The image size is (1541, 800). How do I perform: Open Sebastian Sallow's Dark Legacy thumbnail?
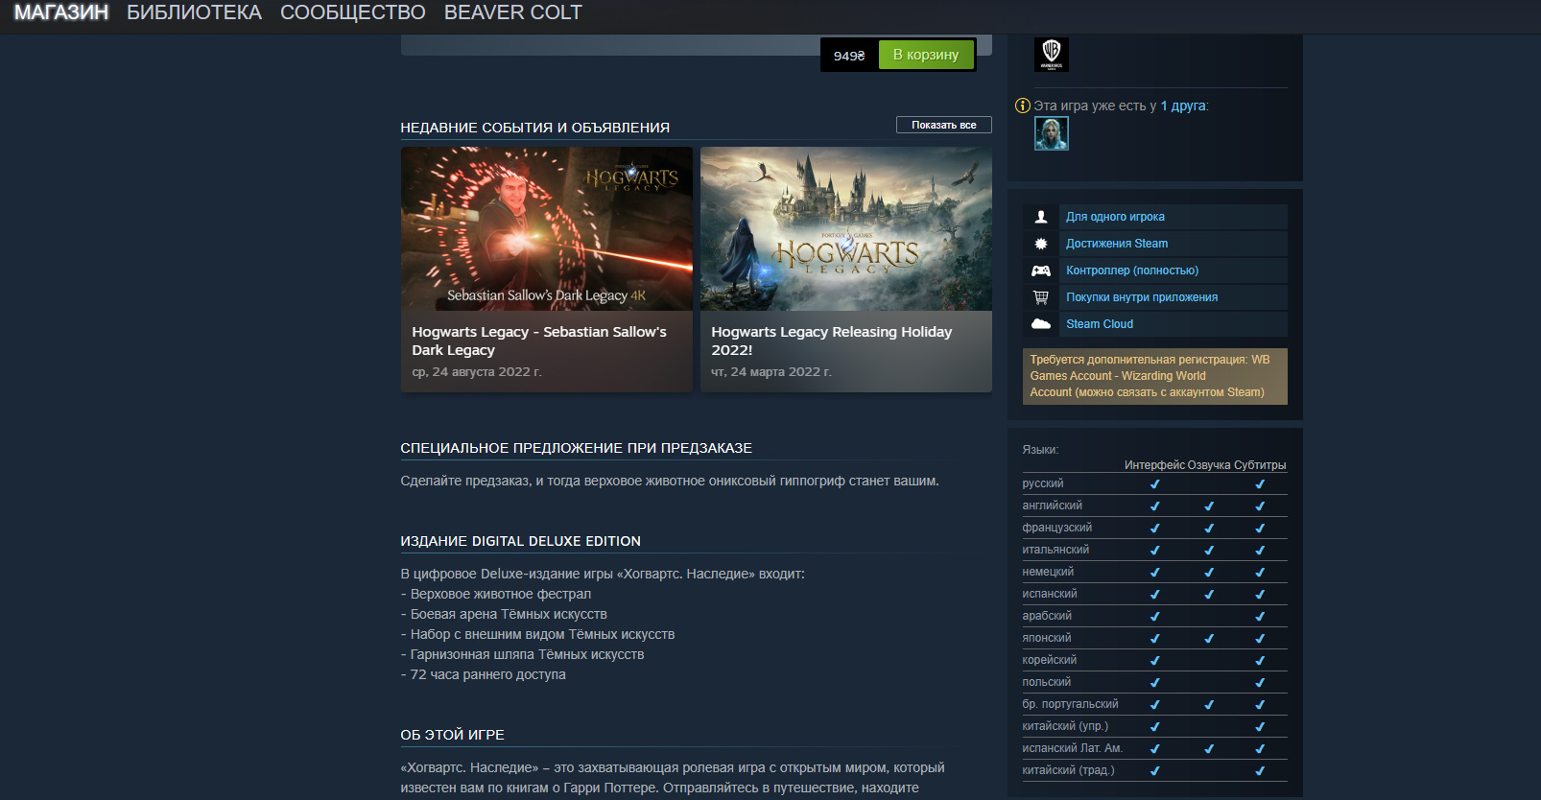pos(546,228)
